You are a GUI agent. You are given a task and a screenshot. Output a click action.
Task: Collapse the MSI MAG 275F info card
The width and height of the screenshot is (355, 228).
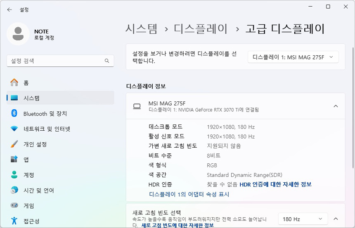[x=336, y=106]
